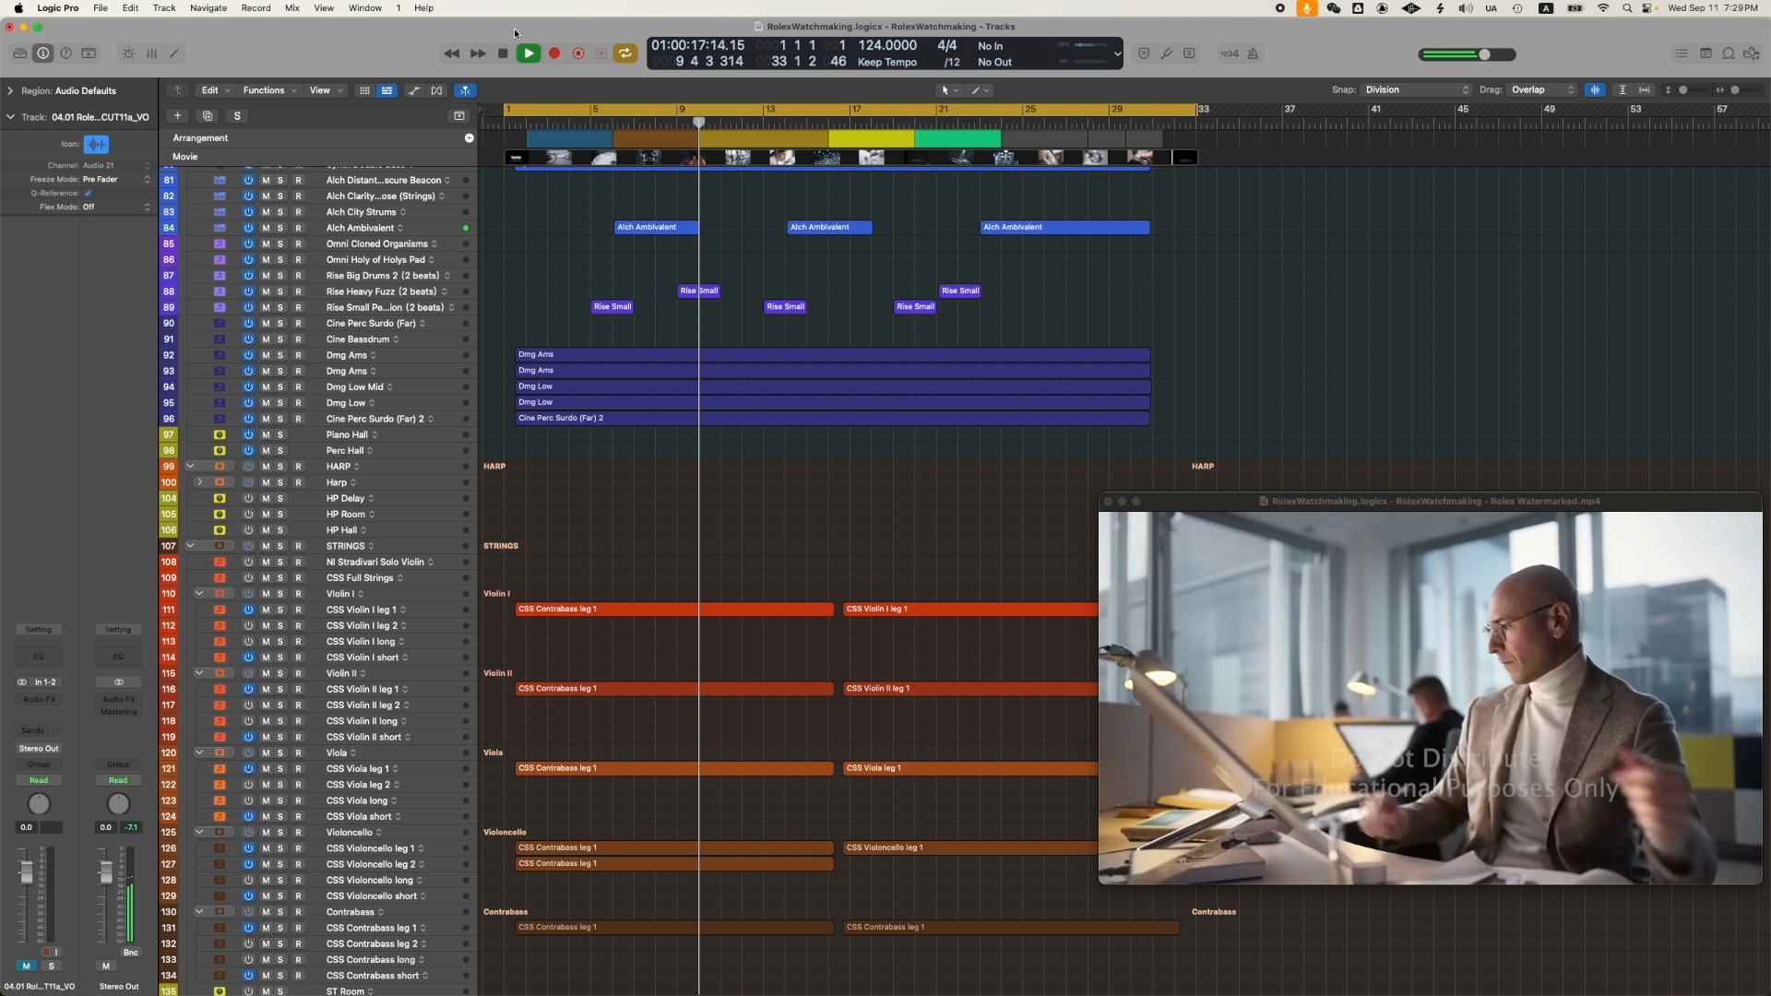Open the Edit menu in menu bar
The height and width of the screenshot is (996, 1771).
pos(130,8)
